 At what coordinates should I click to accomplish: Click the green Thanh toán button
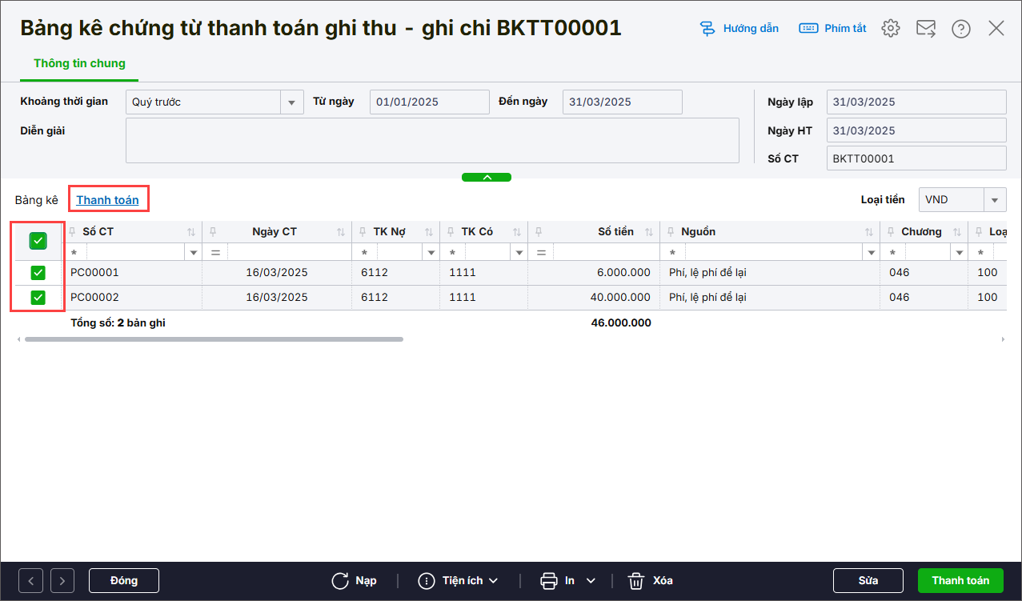(x=960, y=580)
